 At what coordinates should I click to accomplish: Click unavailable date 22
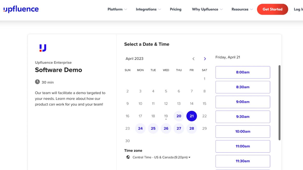click(205, 116)
